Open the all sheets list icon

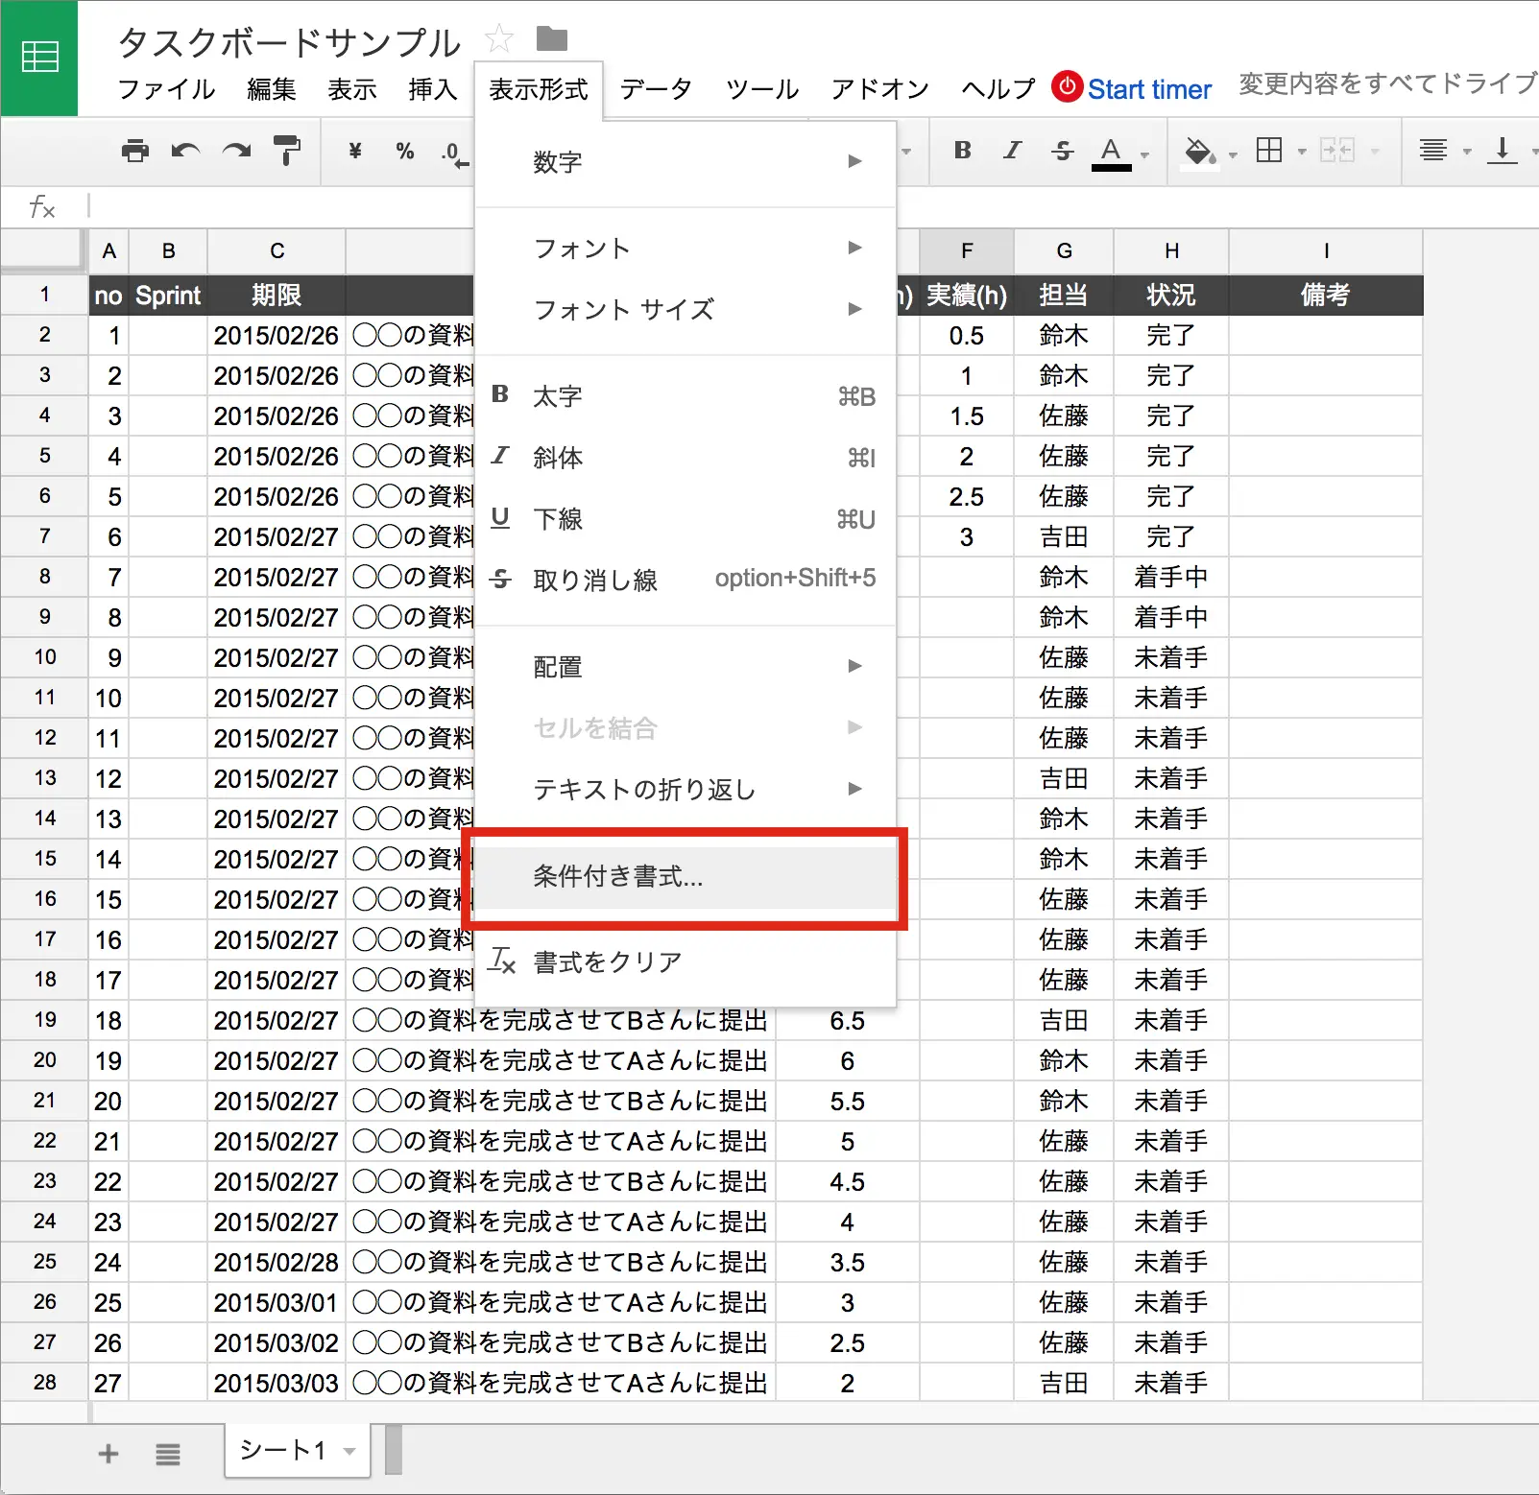click(168, 1454)
